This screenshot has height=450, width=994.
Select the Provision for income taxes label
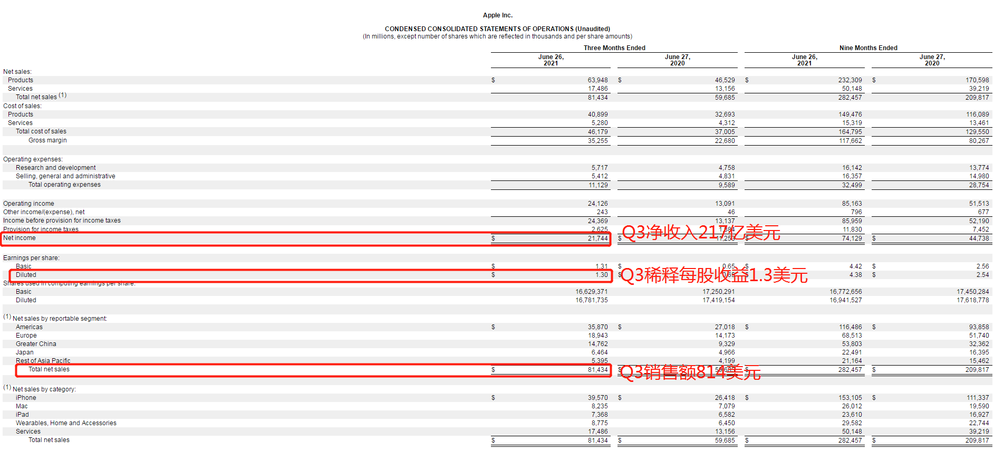pyautogui.click(x=41, y=229)
